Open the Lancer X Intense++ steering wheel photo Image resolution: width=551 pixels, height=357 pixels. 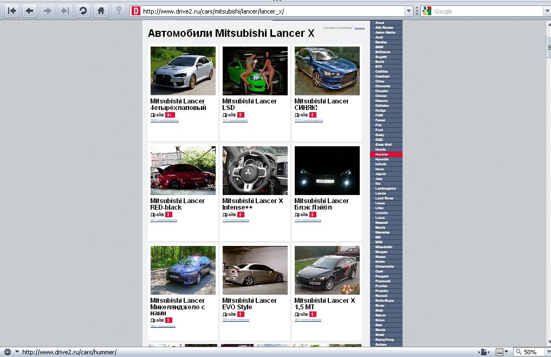coord(255,171)
